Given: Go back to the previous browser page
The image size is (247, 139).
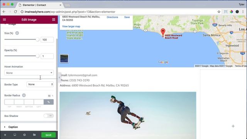Looking at the screenshot, I should (x=4, y=12).
